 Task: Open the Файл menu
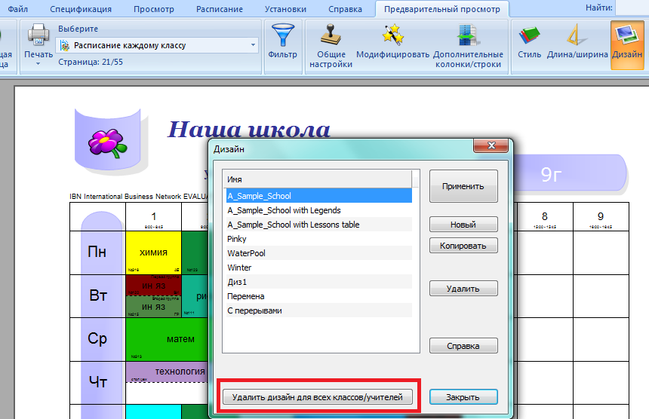[x=18, y=9]
